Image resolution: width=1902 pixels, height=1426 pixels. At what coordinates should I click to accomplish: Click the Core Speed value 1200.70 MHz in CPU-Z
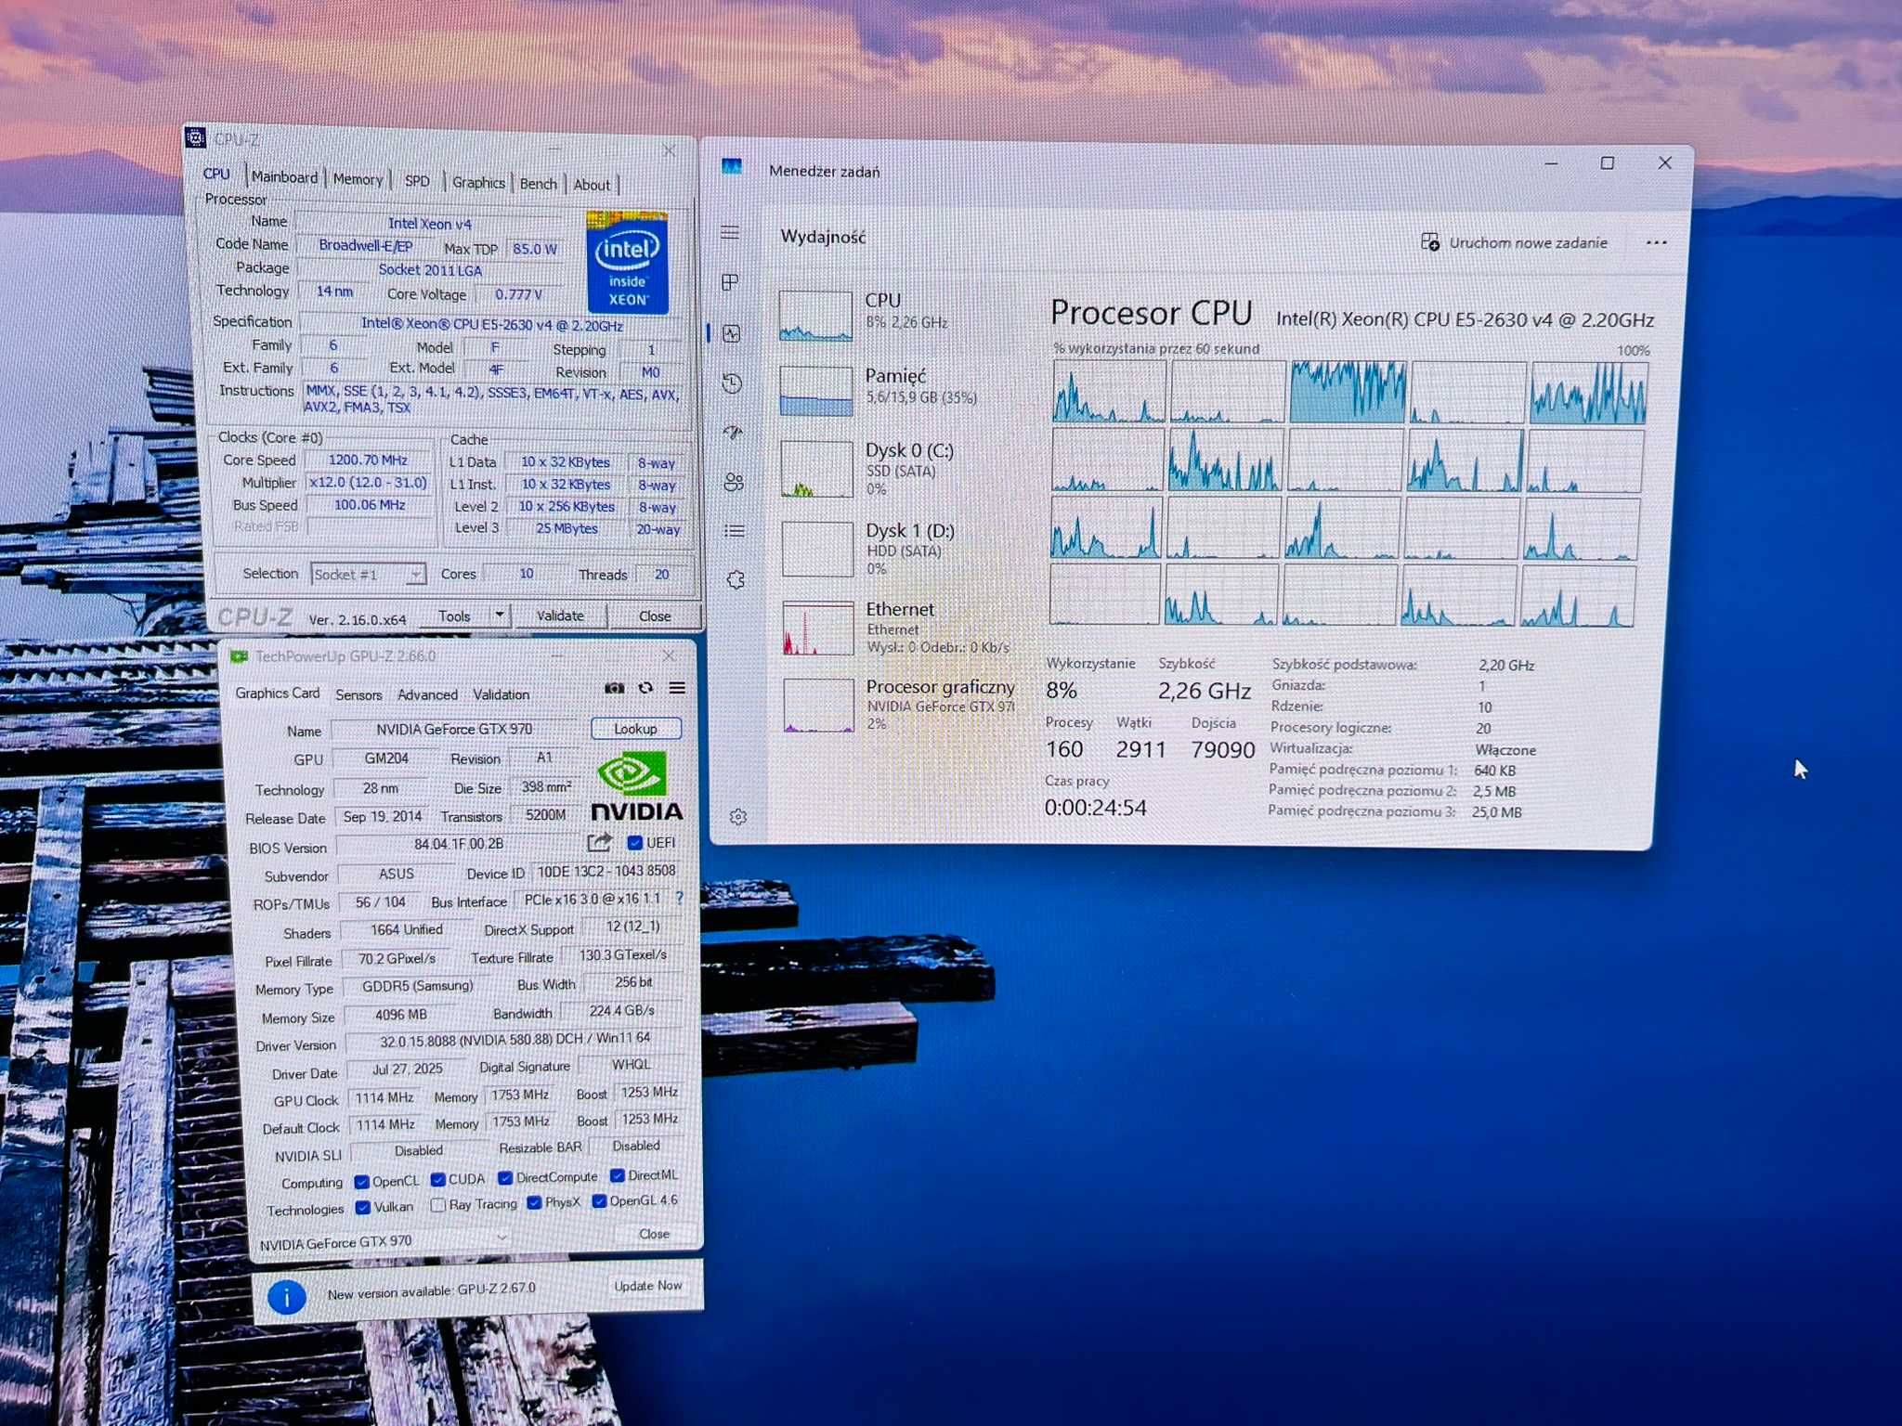point(369,460)
